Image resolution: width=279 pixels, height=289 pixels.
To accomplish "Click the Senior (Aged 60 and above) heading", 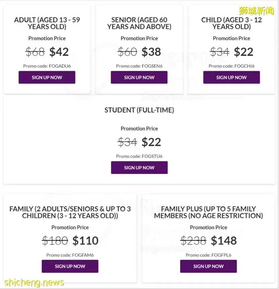I will coord(139,23).
